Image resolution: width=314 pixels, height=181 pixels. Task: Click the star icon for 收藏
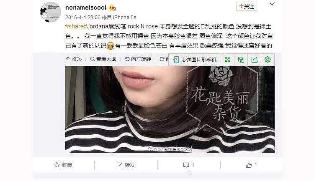pyautogui.click(x=57, y=165)
